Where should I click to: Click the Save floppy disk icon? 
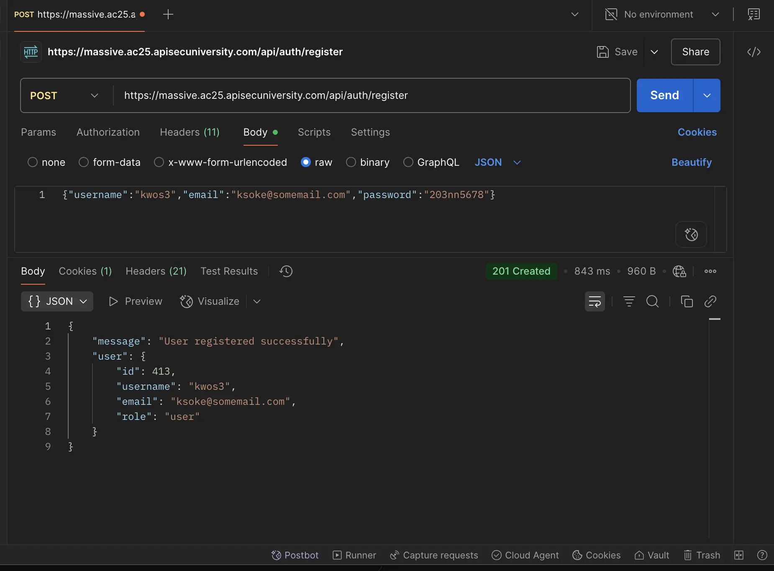(602, 52)
